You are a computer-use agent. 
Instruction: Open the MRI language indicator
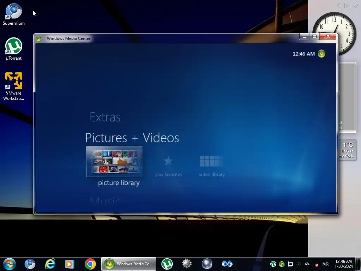pos(326,264)
